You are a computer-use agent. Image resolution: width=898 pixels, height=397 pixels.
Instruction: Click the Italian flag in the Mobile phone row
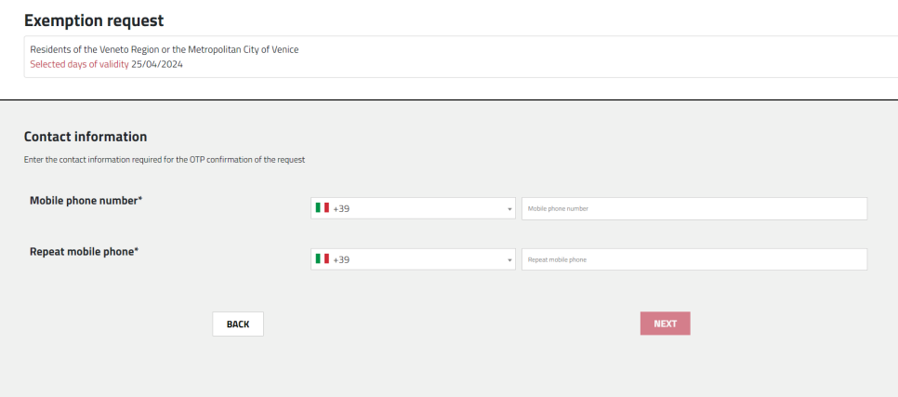pos(323,208)
